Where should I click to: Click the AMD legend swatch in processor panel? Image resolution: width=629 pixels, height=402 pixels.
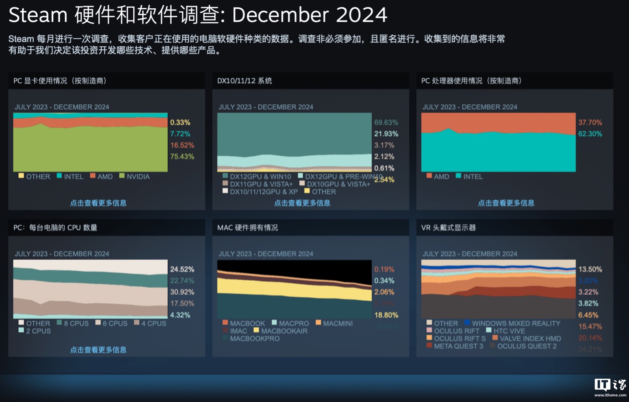[x=429, y=176]
